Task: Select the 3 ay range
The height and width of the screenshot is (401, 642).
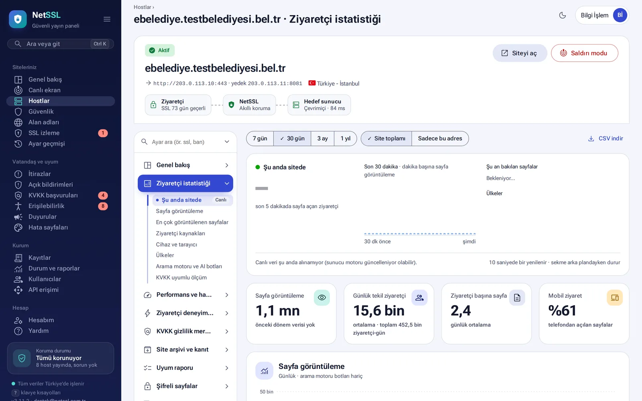Action: (x=323, y=138)
